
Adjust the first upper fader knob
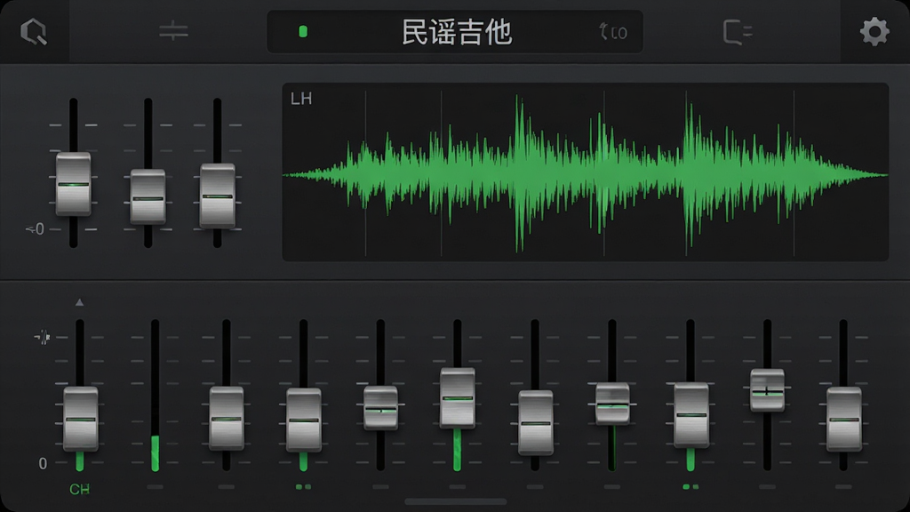[x=73, y=184]
